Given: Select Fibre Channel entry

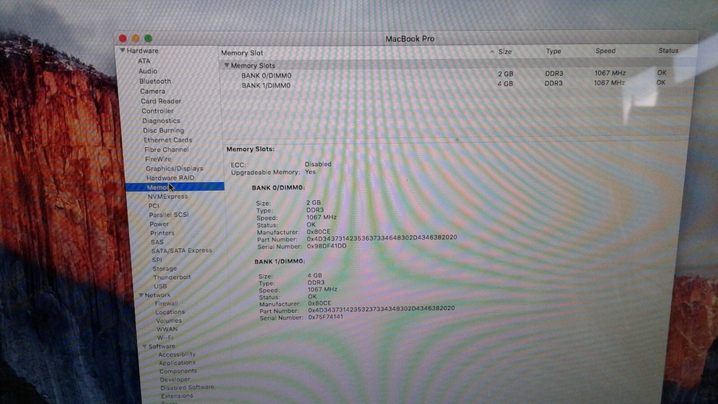Looking at the screenshot, I should pyautogui.click(x=166, y=149).
